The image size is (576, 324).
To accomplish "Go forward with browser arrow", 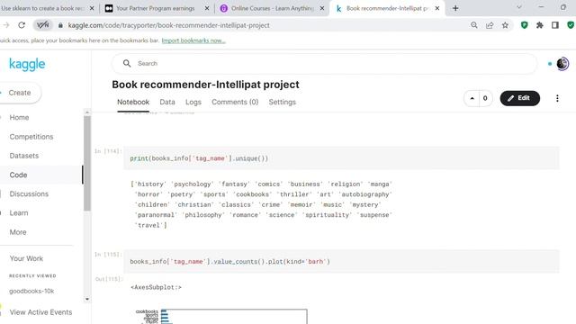I will tap(6, 25).
